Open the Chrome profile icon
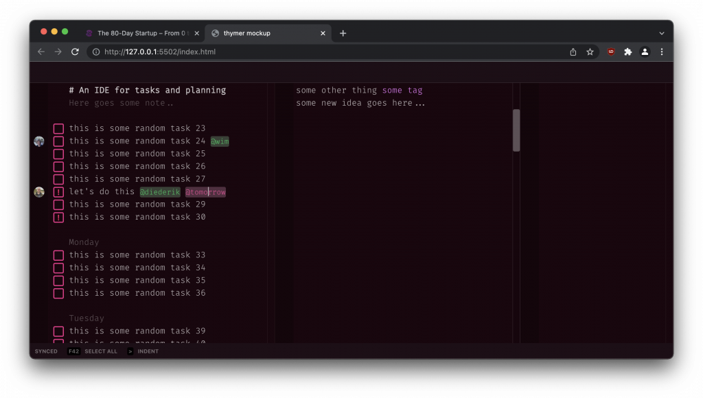This screenshot has width=703, height=398. pos(645,52)
